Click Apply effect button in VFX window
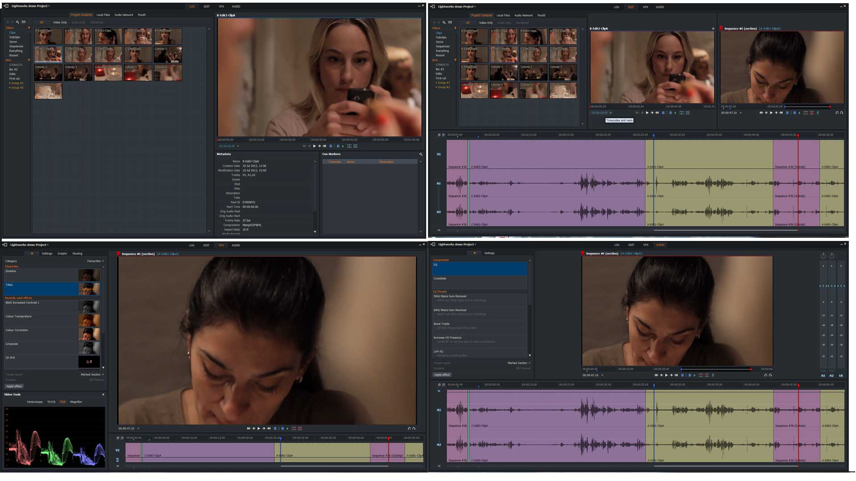Viewport: 856px width, 481px height. coord(14,386)
